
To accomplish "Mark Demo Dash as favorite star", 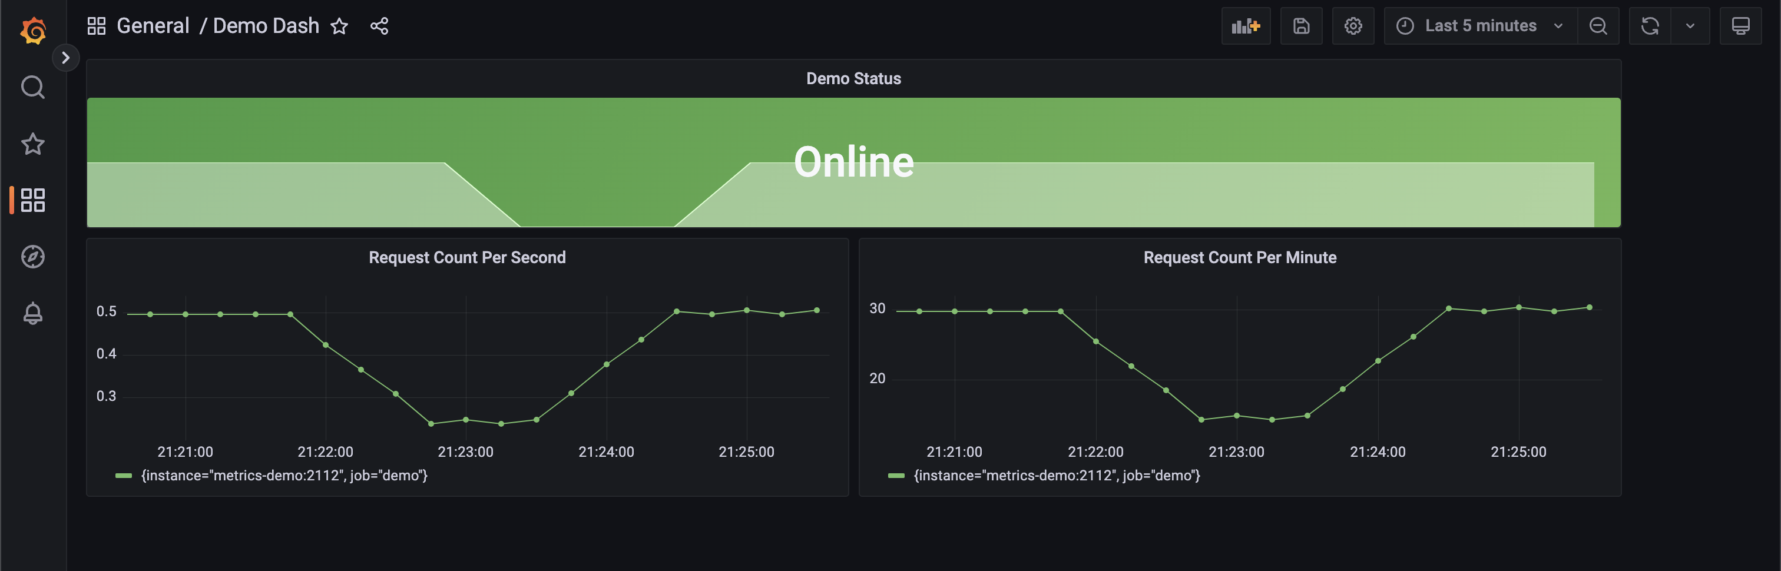I will pos(339,26).
